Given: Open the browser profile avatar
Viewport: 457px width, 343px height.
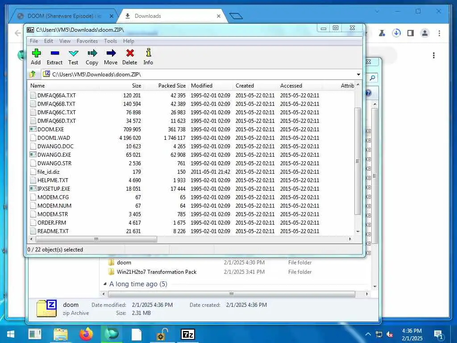Looking at the screenshot, I should (x=425, y=33).
